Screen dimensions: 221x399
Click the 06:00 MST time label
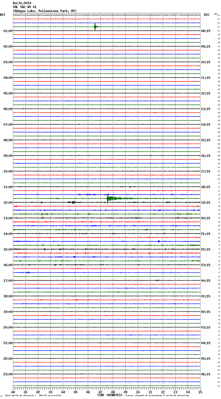(x=8, y=109)
